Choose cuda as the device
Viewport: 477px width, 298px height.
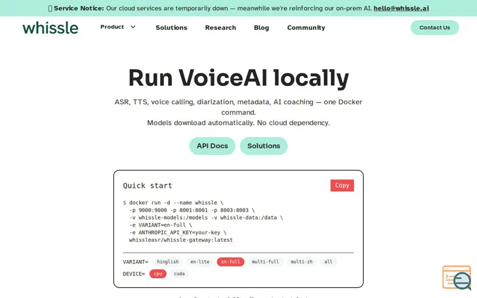(179, 274)
